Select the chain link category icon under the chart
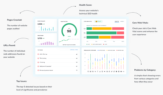 pos(112,71)
